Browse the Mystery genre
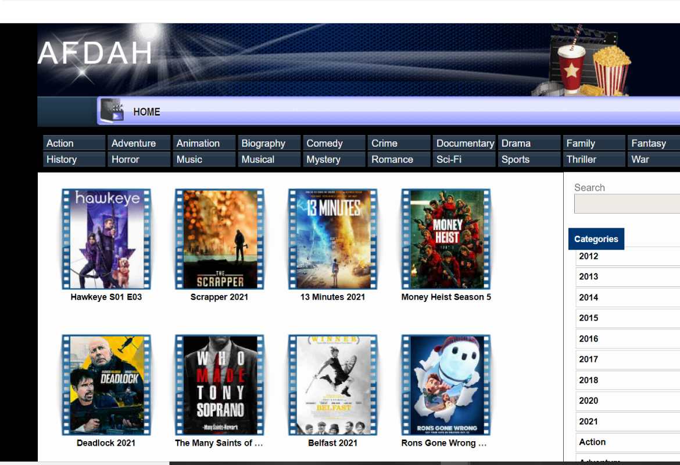The image size is (680, 465). pos(334,159)
